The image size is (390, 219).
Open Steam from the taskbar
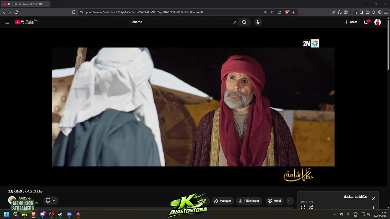60,214
